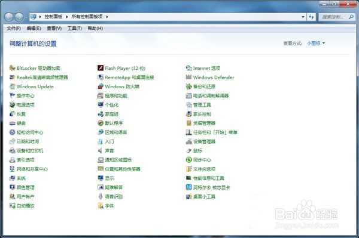
Task: Expand the address bar history dropdown
Action: tap(303, 17)
